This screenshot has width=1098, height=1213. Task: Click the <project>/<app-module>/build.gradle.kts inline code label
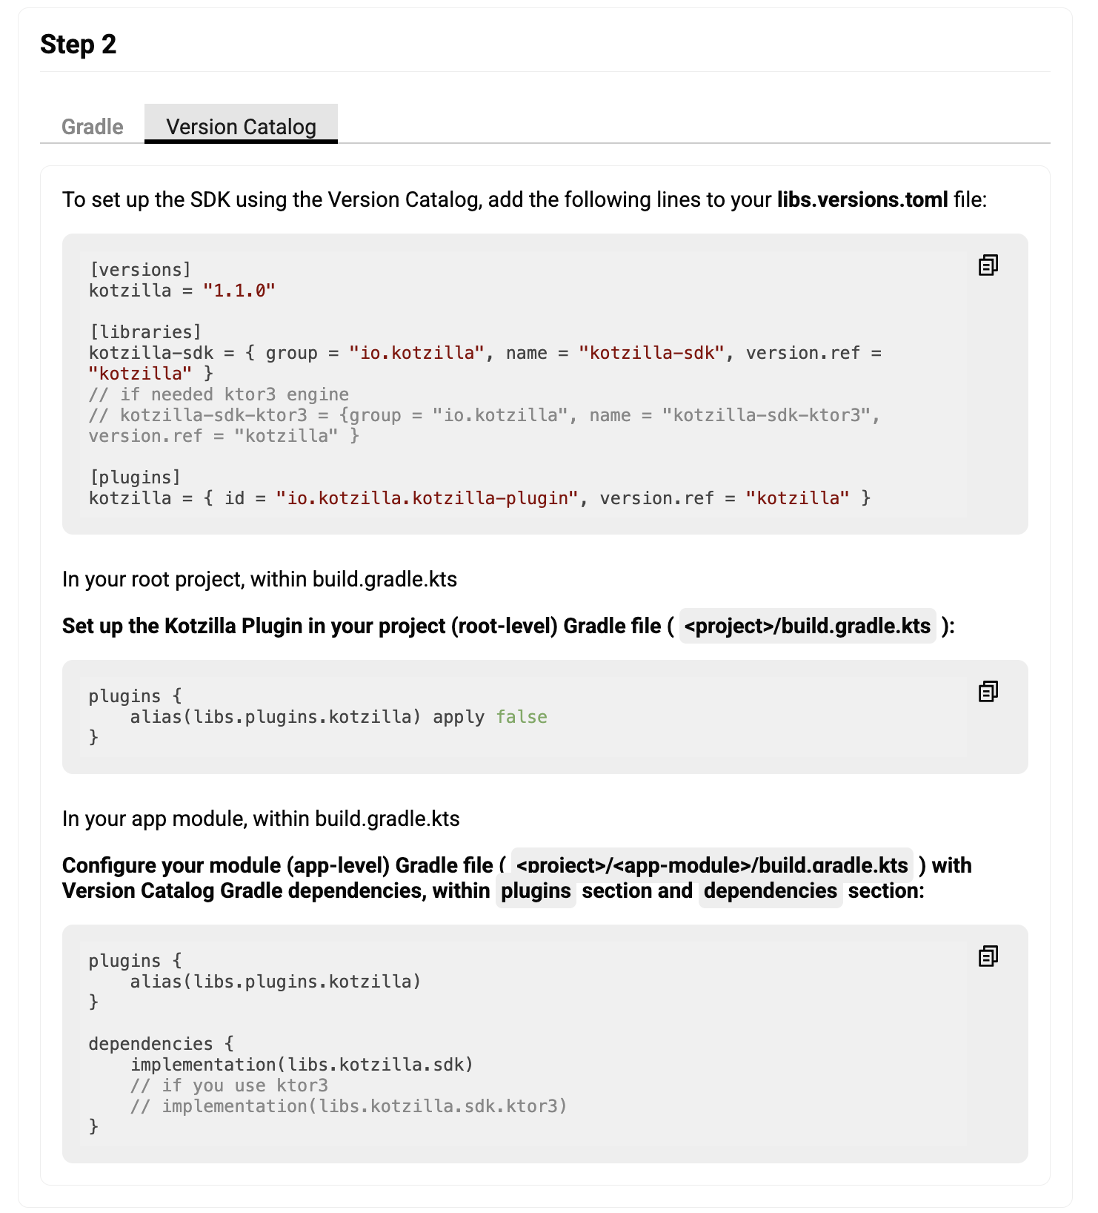point(711,865)
